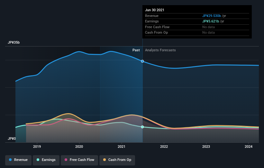This screenshot has width=264, height=168.
Task: Click the Past label
Action: point(136,50)
